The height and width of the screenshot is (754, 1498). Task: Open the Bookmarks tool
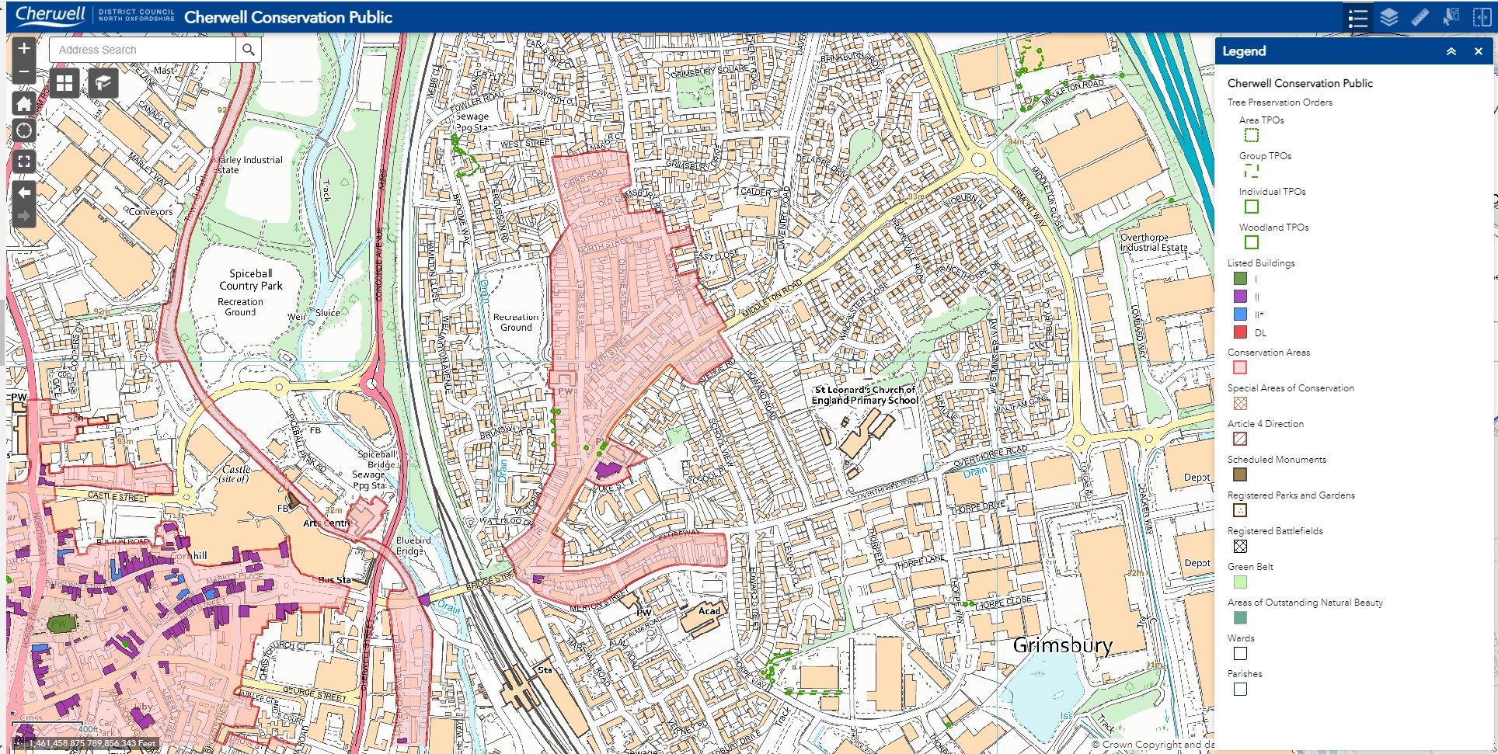tap(103, 82)
